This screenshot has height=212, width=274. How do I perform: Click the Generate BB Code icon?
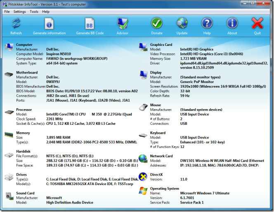[90, 24]
